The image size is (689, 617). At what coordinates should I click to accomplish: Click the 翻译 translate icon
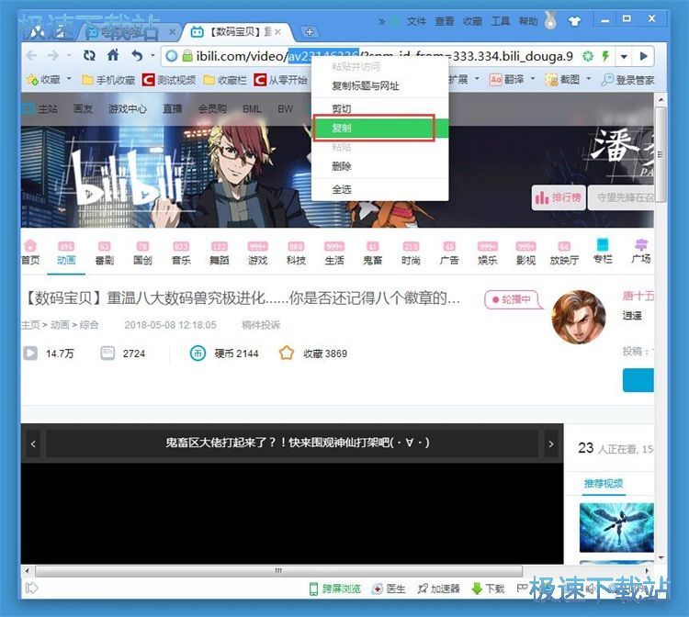[496, 80]
